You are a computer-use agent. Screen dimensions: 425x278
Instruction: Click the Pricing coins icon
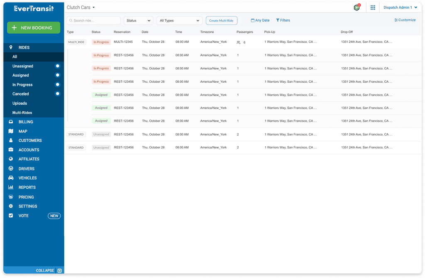(x=11, y=197)
